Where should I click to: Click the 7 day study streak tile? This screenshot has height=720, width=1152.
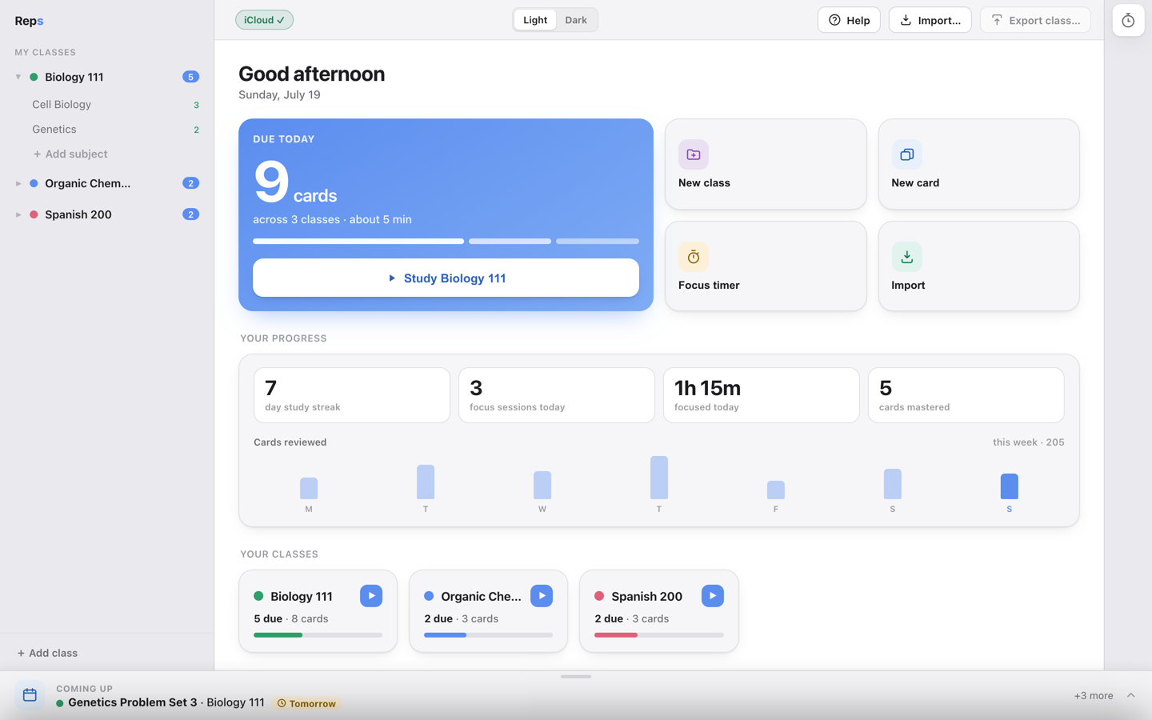click(352, 395)
